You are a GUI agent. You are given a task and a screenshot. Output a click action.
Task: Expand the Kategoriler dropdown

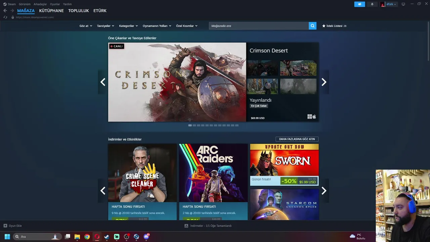click(129, 26)
